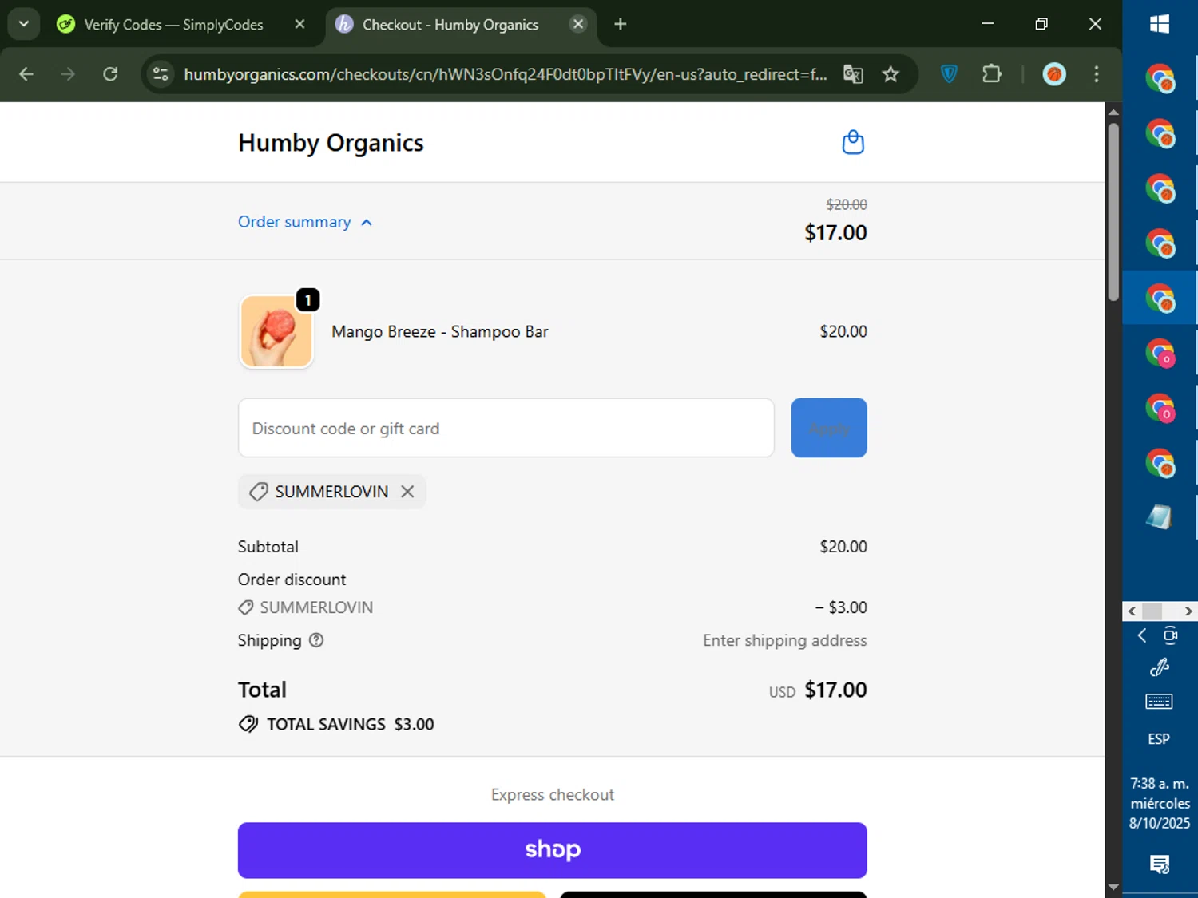Open the touch keyboard tray icon

[1160, 702]
